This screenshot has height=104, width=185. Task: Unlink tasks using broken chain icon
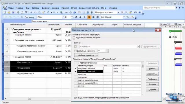pos(71,12)
